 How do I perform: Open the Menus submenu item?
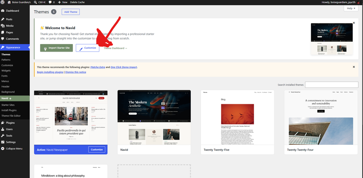pos(5,81)
